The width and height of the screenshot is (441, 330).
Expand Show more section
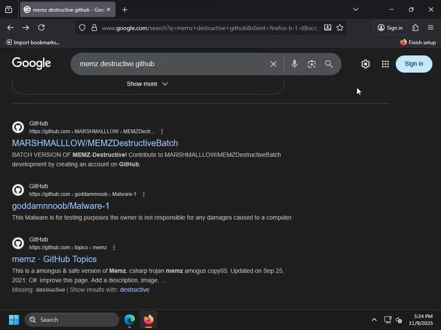[147, 84]
